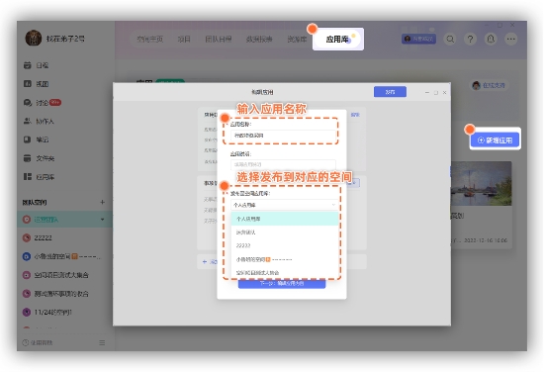The width and height of the screenshot is (544, 372).
Task: Open the help question mark icon
Action: [x=470, y=39]
